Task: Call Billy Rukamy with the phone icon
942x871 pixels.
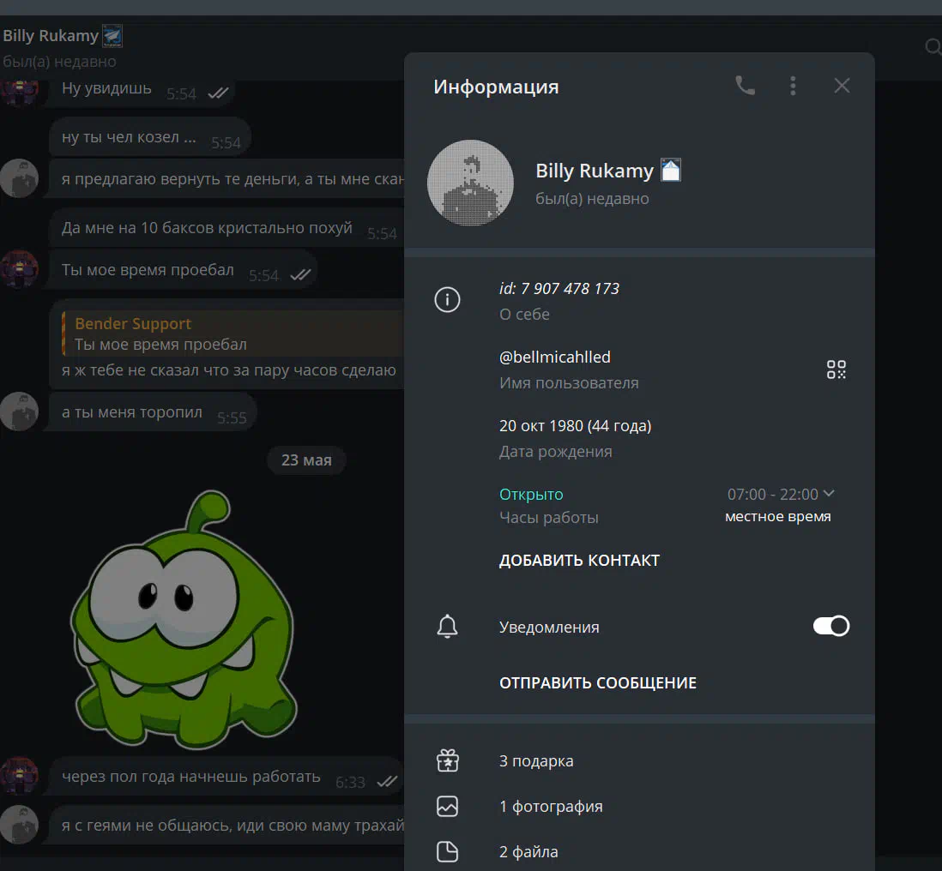Action: (745, 86)
